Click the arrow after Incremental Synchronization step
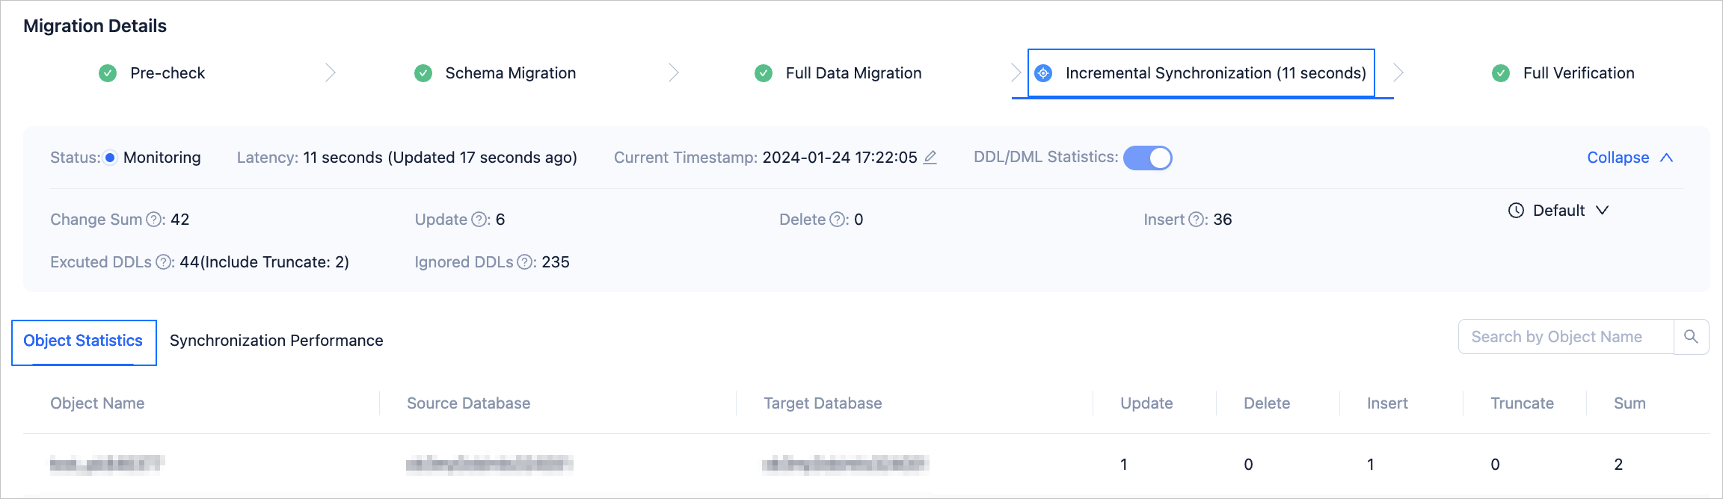The height and width of the screenshot is (499, 1723). coord(1398,73)
